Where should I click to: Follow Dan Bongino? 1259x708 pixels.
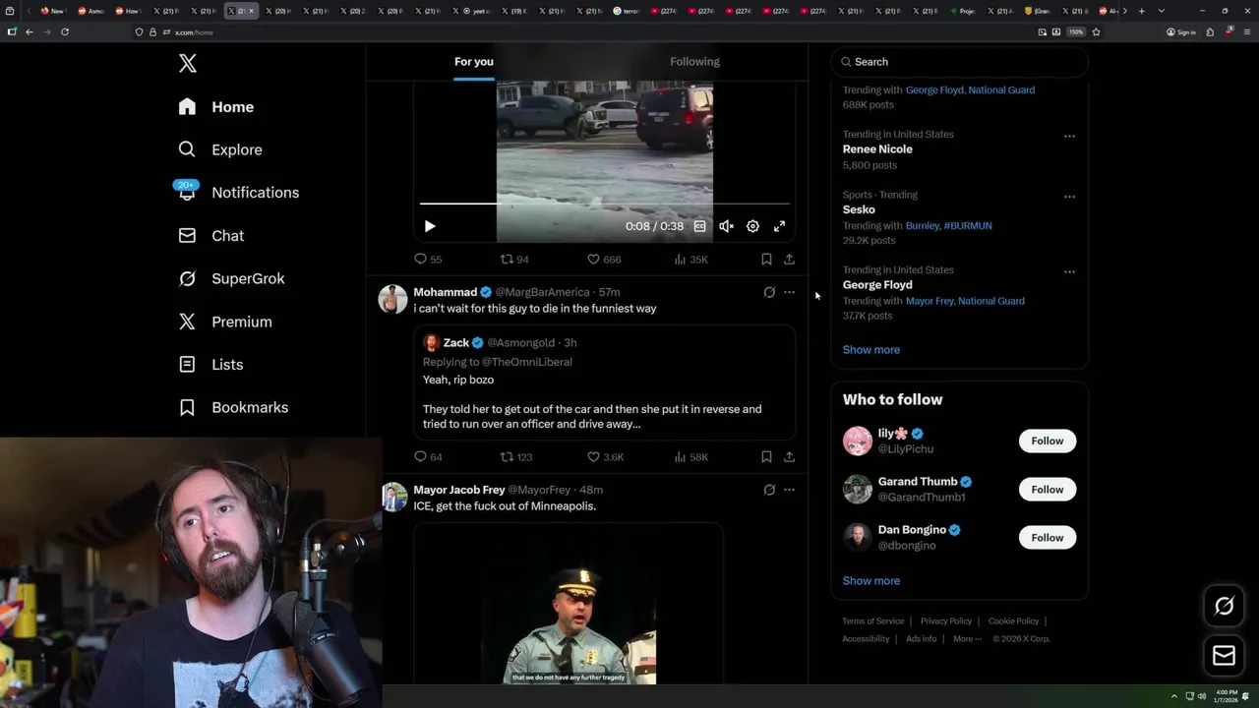point(1048,538)
